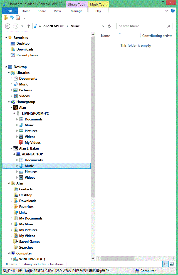The height and width of the screenshot is (275, 178).
Task: Switch to Large icons view layout icon
Action: [x=172, y=264]
